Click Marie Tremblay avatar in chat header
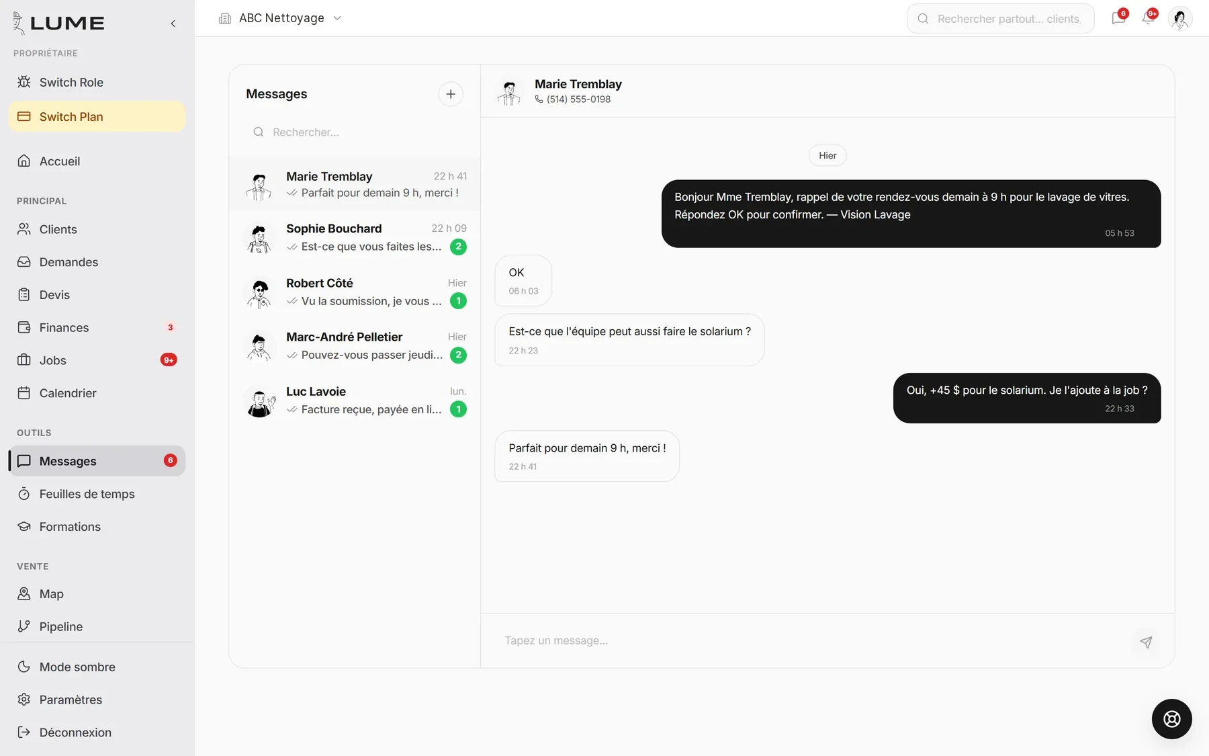The image size is (1209, 756). coord(510,91)
